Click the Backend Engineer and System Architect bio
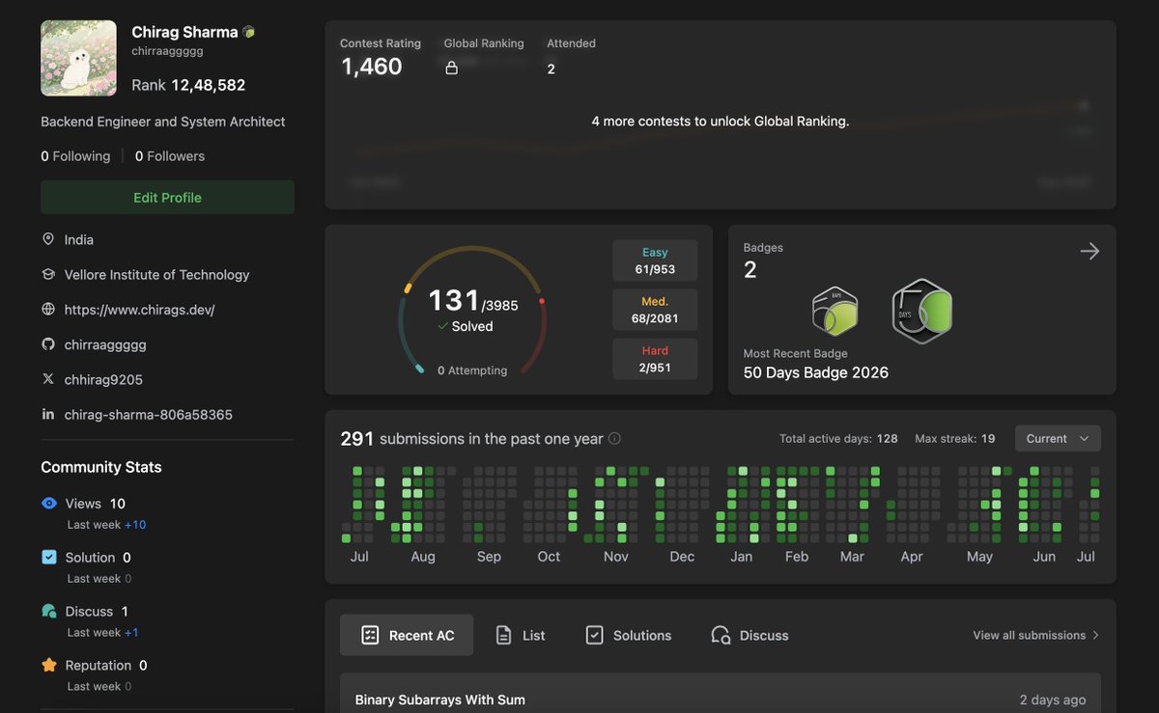The width and height of the screenshot is (1159, 713). point(163,122)
